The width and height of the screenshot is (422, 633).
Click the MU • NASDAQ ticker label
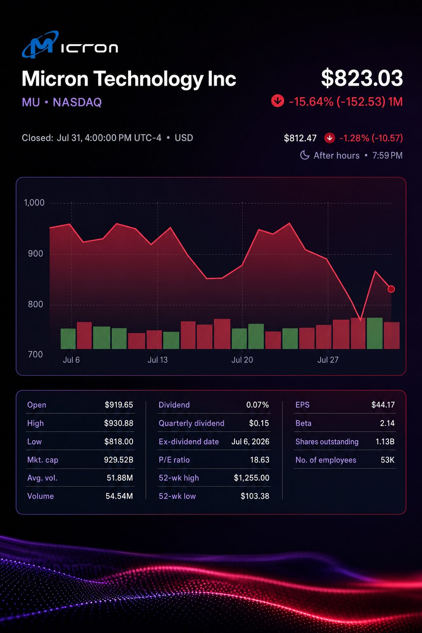62,102
